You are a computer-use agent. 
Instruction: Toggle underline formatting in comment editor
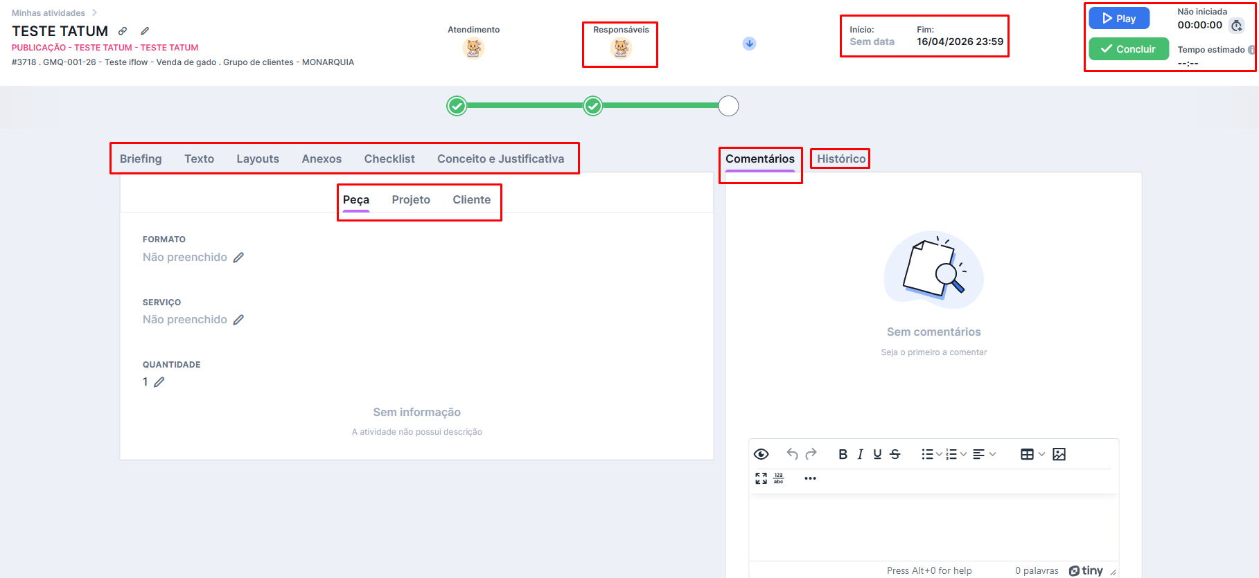[877, 454]
